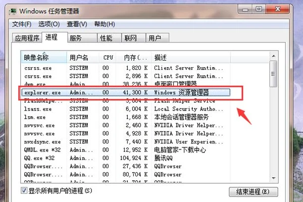Image resolution: width=303 pixels, height=202 pixels.
Task: Open the 帮助(H) menu
Action: click(105, 24)
